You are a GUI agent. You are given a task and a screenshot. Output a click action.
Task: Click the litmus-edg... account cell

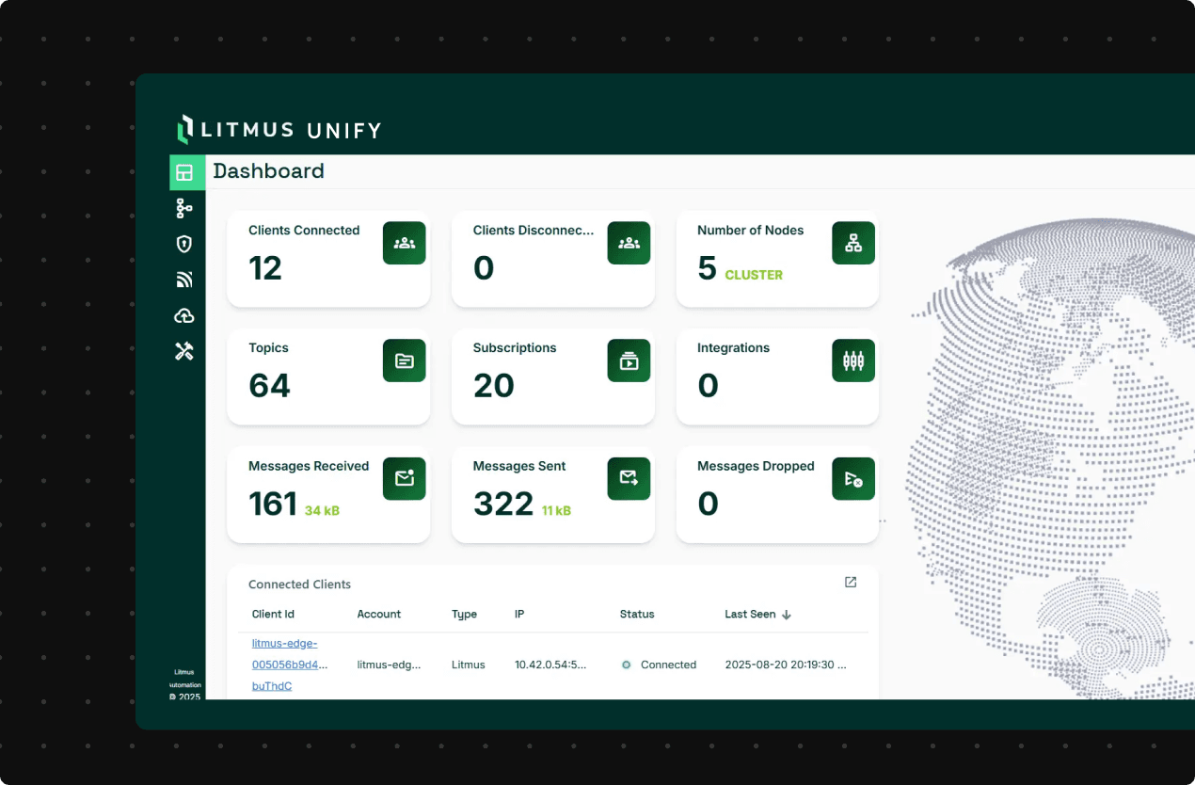point(389,665)
